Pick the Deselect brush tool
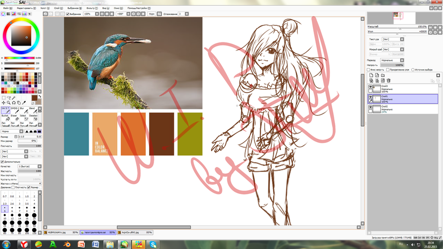 [33, 118]
